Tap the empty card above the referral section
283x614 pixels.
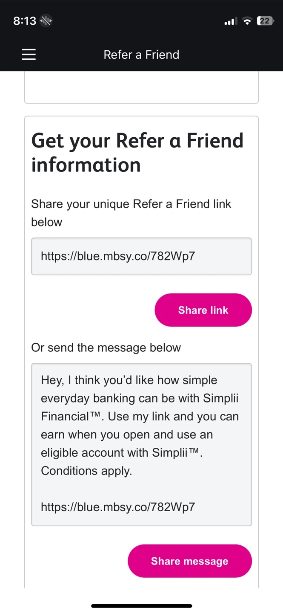141,87
